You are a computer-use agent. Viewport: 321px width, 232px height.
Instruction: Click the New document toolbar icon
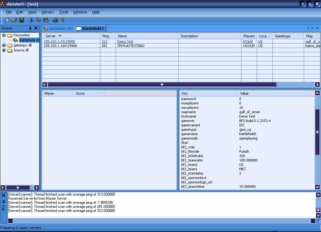pyautogui.click(x=7, y=20)
